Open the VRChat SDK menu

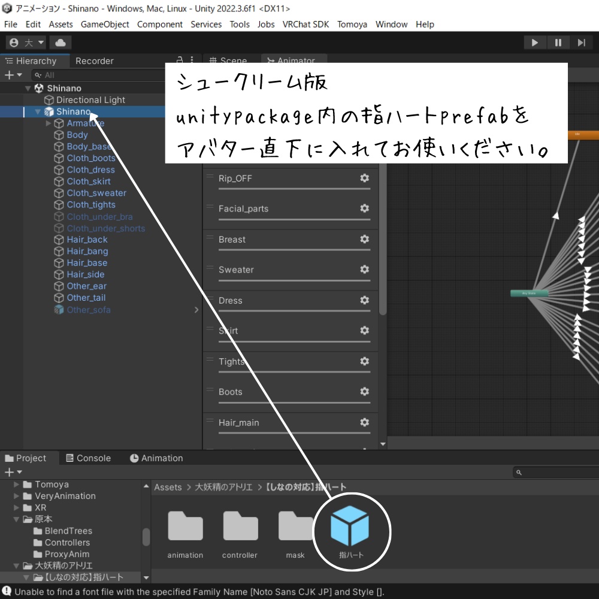coord(305,25)
